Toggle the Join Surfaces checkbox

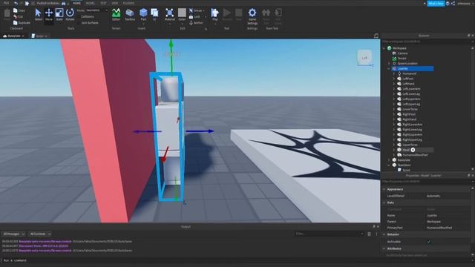point(79,23)
